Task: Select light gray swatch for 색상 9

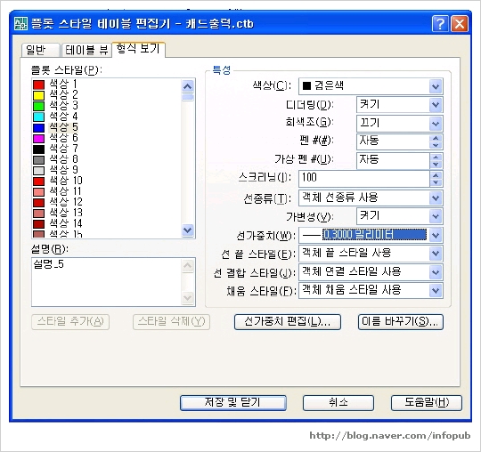Action: (x=38, y=171)
